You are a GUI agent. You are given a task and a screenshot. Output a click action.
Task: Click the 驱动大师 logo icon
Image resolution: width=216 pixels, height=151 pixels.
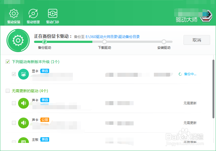(206, 16)
